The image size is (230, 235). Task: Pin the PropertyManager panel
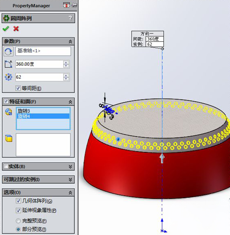(x=74, y=5)
